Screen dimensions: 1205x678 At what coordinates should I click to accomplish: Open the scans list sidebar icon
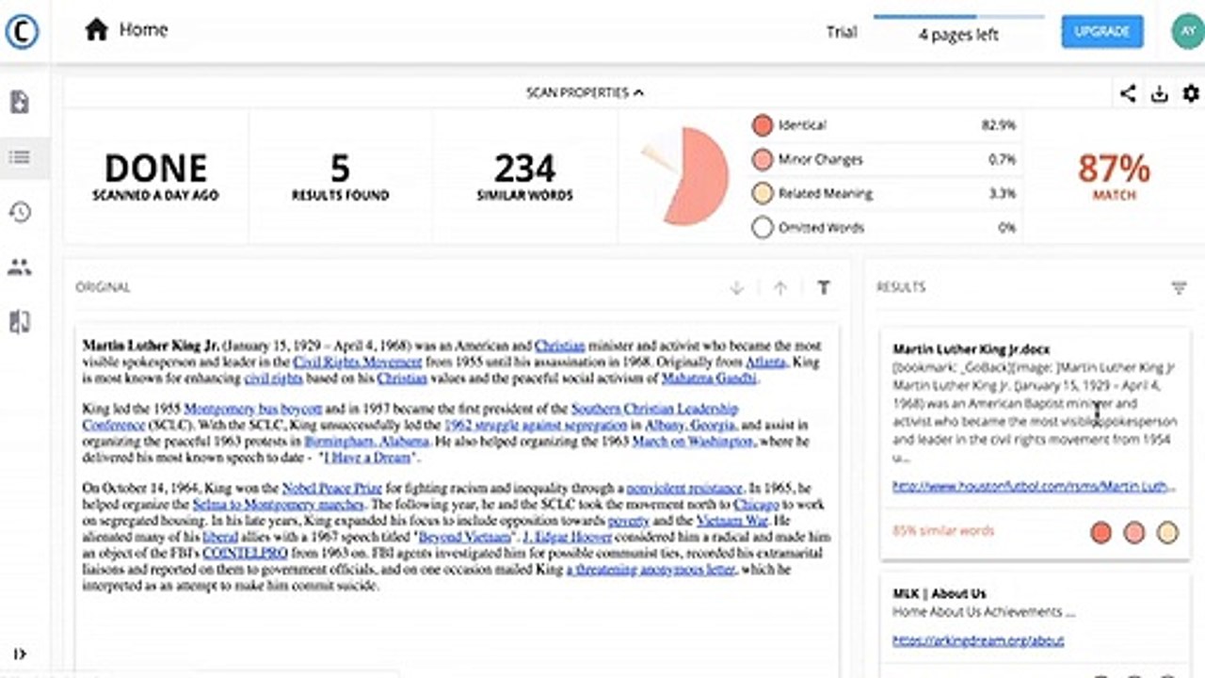(x=20, y=157)
